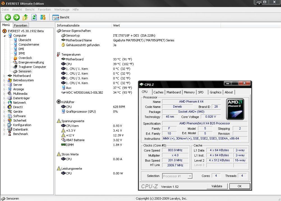Click the Netzwerk globe icon
The height and width of the screenshot is (201, 281).
pos(10,103)
